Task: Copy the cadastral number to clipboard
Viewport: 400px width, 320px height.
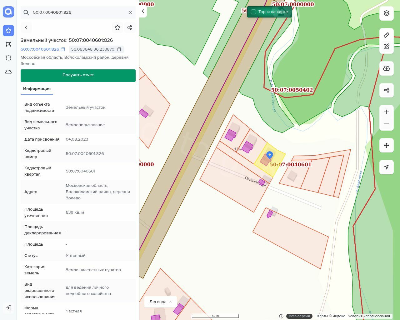Action: (63, 49)
